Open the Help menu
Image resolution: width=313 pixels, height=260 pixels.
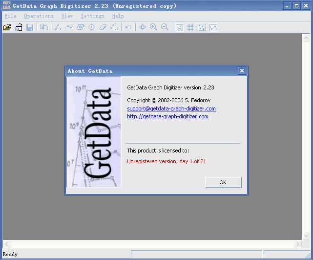[x=118, y=16]
